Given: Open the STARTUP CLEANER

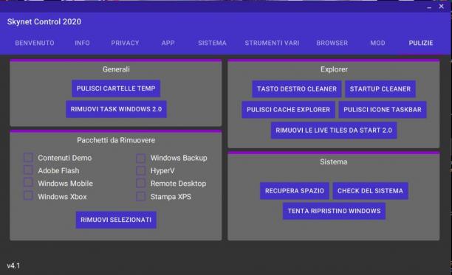Looking at the screenshot, I should coord(380,89).
